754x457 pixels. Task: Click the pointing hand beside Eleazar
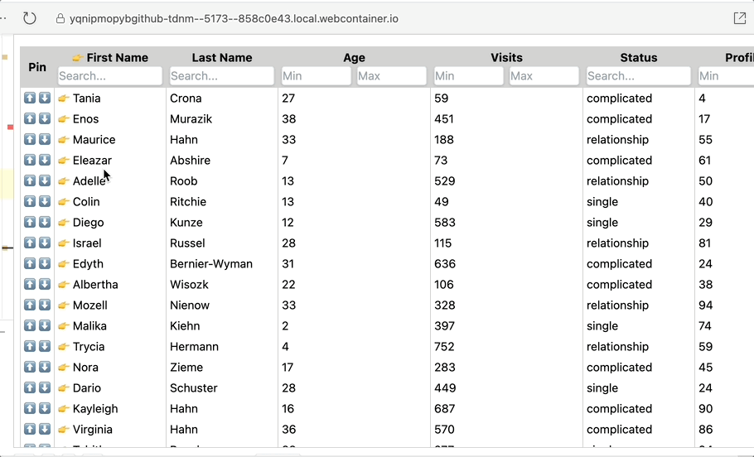[64, 160]
